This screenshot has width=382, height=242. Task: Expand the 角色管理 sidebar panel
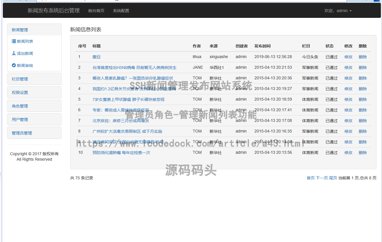20,106
